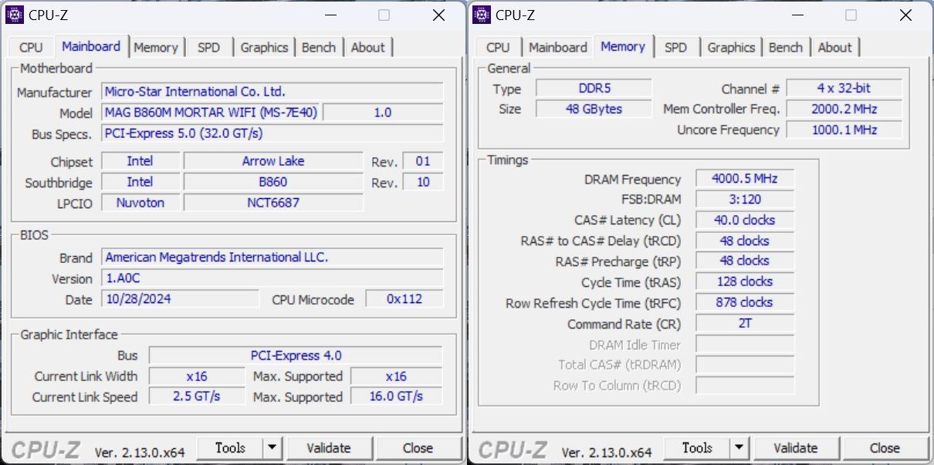
Task: Click the CPU Microcode 0x112 value
Action: pyautogui.click(x=404, y=299)
